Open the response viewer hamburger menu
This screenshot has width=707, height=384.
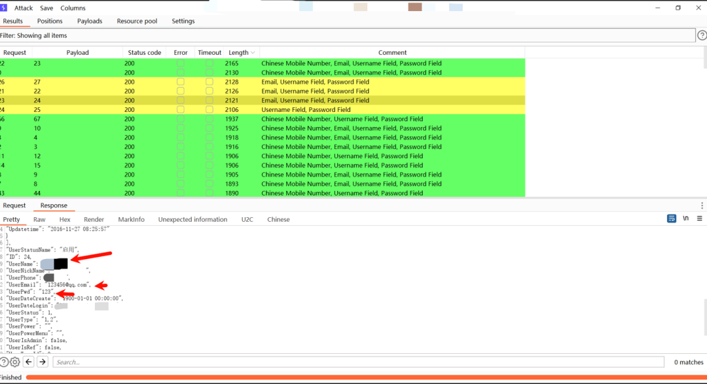(699, 218)
